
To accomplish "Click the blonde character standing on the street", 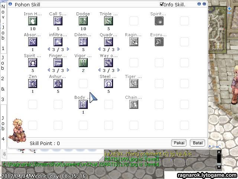I will [235, 85].
